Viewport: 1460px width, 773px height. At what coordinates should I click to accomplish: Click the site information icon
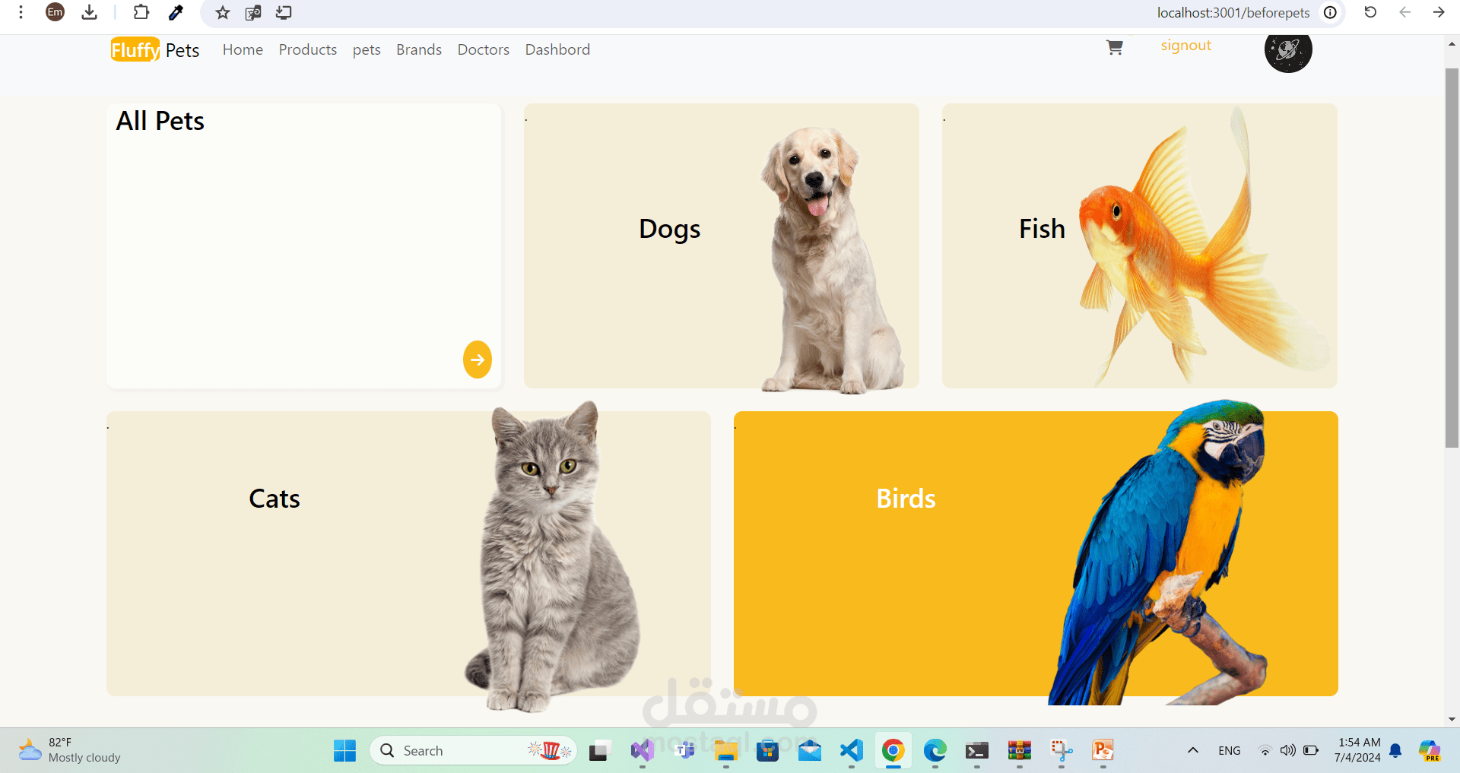1330,12
